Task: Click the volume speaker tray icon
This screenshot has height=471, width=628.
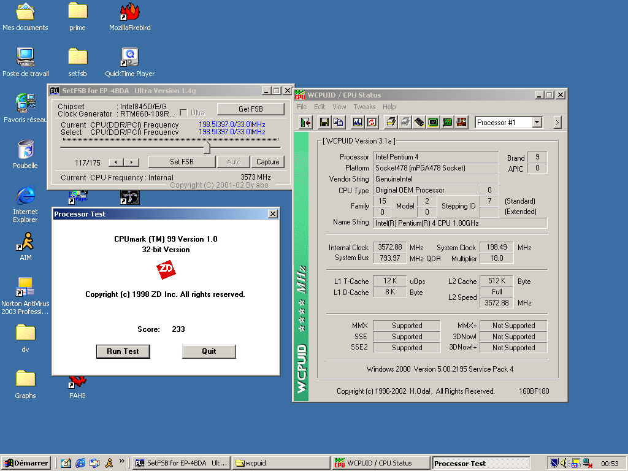Action: (x=565, y=464)
